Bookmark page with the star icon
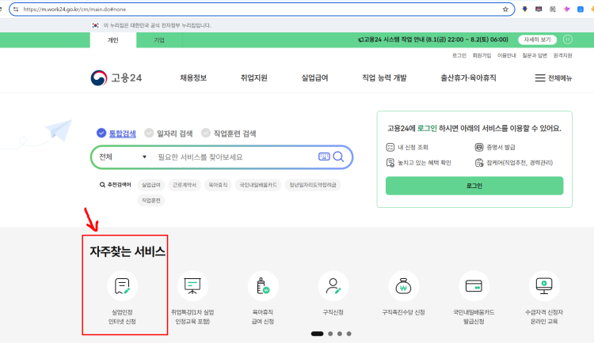Viewport: 594px width, 343px height. click(x=505, y=9)
